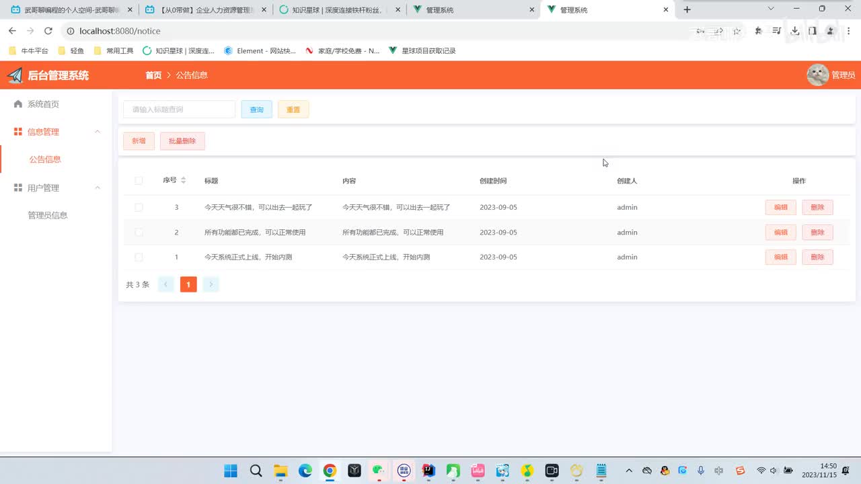
Task: Open Chrome tab search dropdown arrow
Action: point(771,9)
